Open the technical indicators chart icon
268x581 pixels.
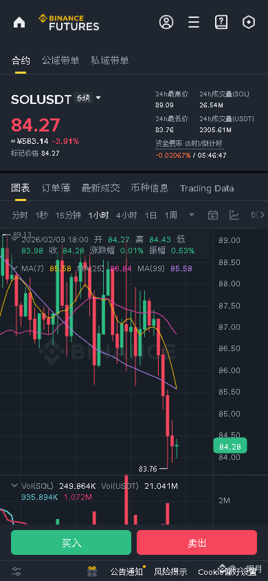[x=234, y=215]
